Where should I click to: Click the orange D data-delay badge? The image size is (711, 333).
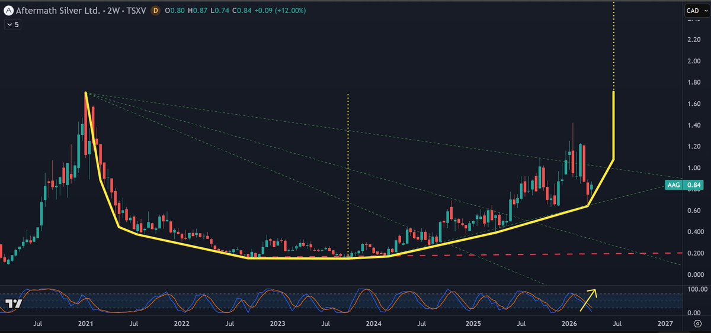pos(155,11)
